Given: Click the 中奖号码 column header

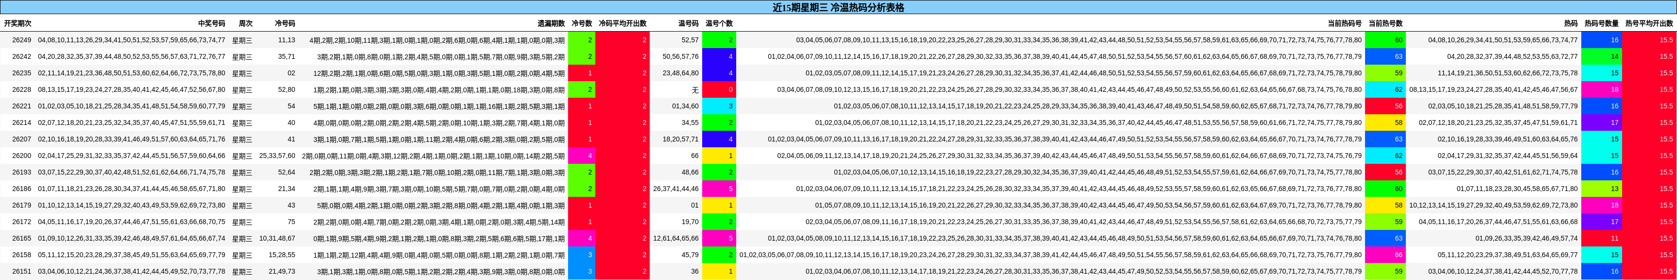Looking at the screenshot, I should [211, 23].
